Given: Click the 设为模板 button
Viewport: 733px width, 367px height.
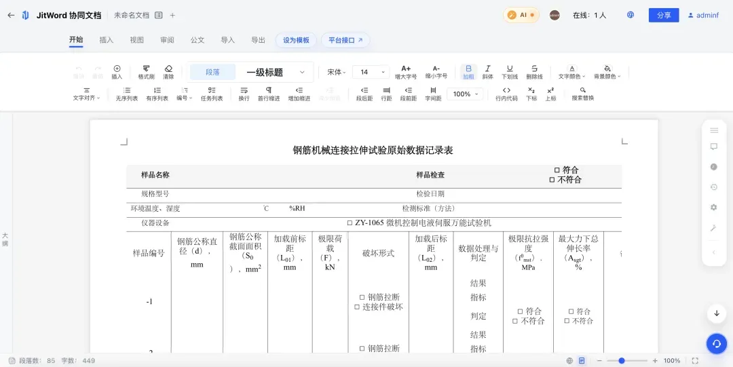Looking at the screenshot, I should tap(296, 40).
